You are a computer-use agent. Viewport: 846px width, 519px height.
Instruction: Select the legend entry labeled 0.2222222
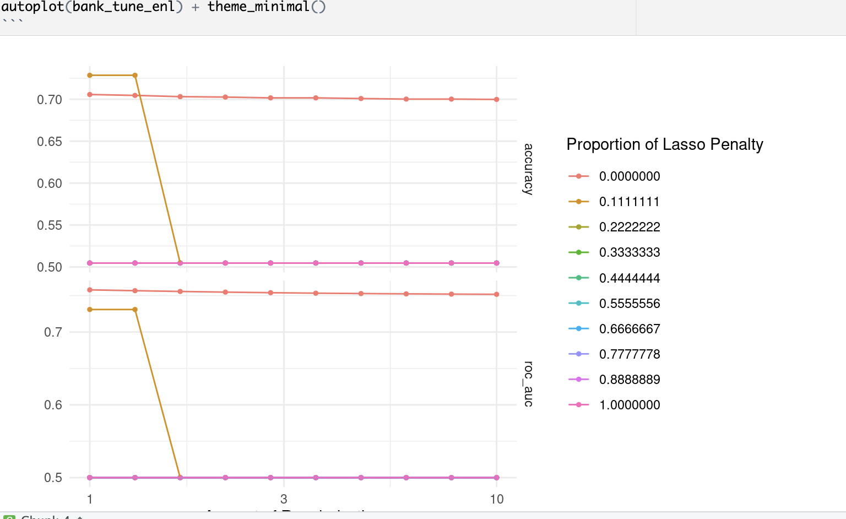coord(630,227)
